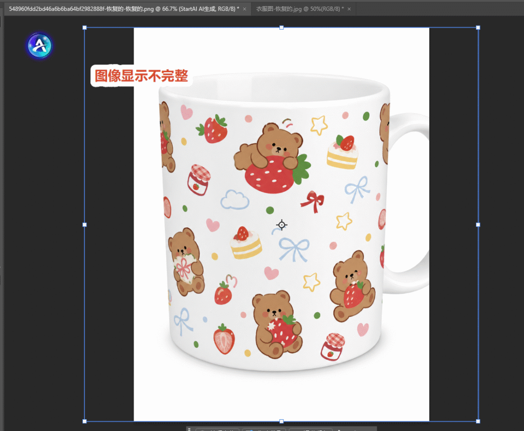Close the StartAI png document tab

pos(245,9)
